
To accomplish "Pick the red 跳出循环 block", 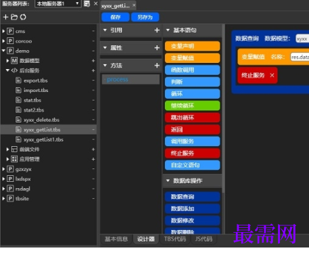I will click(x=192, y=118).
